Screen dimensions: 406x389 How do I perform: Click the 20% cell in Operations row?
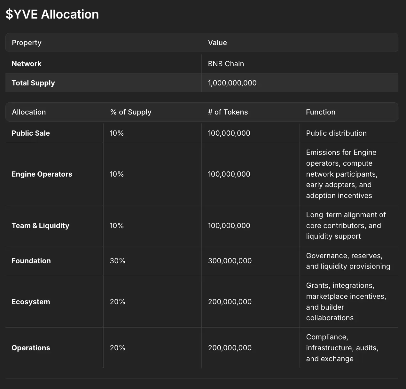point(118,348)
